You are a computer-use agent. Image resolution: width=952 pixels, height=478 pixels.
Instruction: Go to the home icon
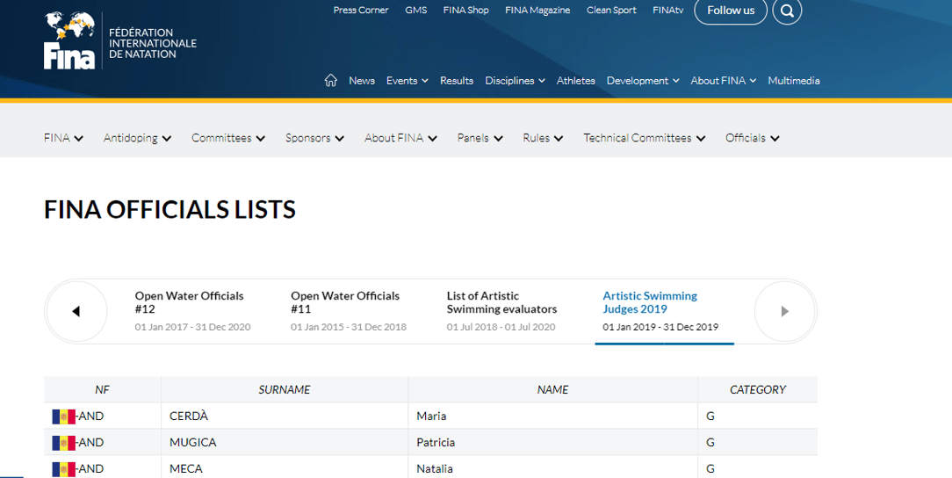330,80
